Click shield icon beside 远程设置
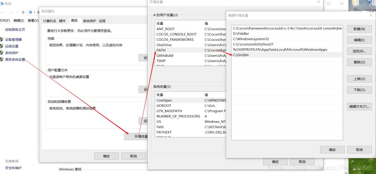 tap(1, 46)
